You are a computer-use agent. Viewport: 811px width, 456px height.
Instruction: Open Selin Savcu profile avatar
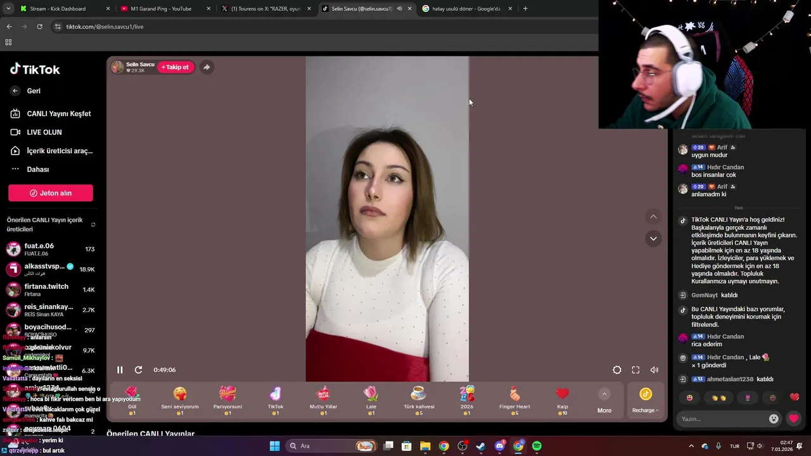click(117, 67)
